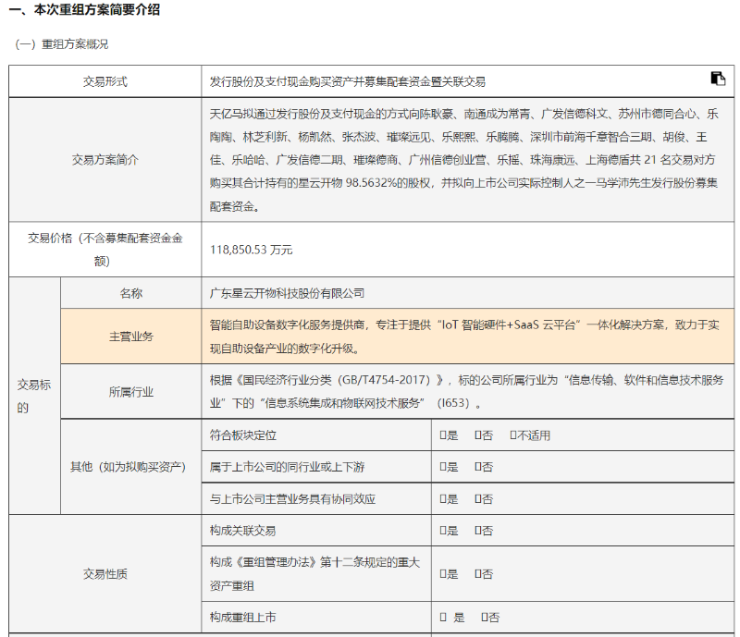Click the 构成重组上市 cell
Screen dimensions: 740x637
tap(316, 617)
